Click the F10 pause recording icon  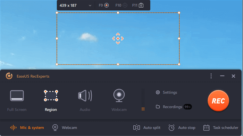click(x=125, y=6)
